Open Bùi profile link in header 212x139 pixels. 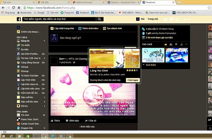click(x=140, y=19)
